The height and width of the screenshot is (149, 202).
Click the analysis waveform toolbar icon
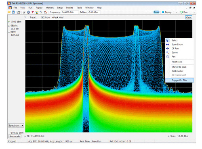tap(46, 12)
